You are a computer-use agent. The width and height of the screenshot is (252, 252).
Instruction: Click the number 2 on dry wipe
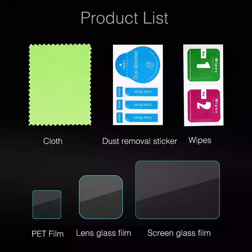(204, 106)
